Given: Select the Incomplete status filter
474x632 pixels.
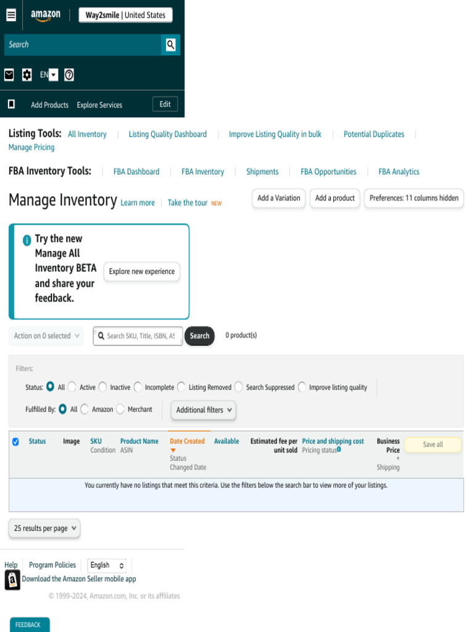Looking at the screenshot, I should pyautogui.click(x=138, y=387).
